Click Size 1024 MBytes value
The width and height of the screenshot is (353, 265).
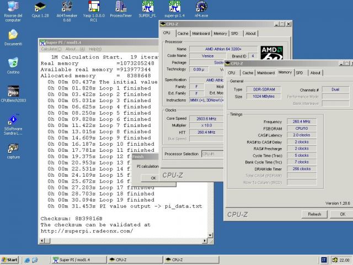(264, 96)
